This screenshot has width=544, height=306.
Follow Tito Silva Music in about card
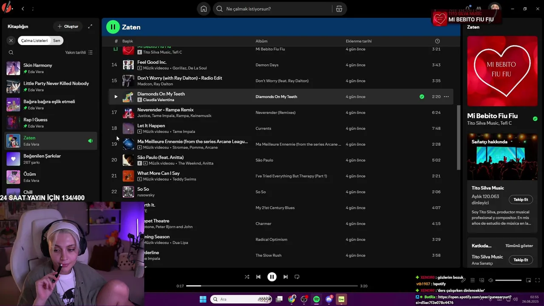[521, 200]
